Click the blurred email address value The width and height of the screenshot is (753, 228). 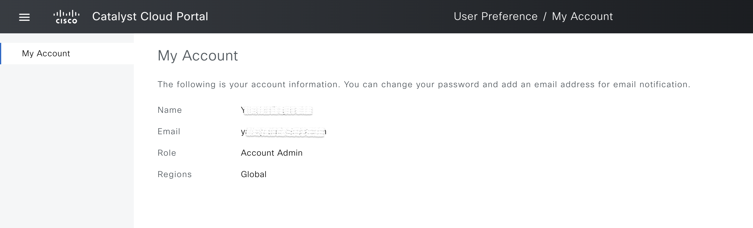pos(283,132)
